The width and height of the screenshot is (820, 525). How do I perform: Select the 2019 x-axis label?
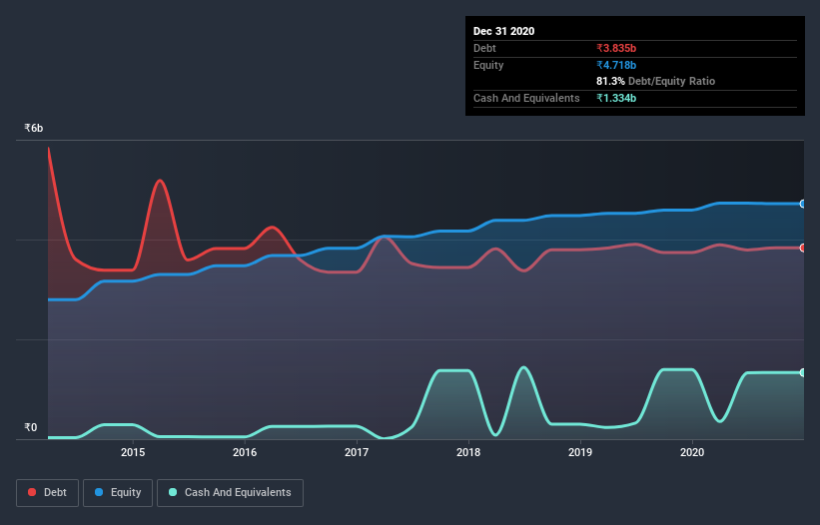click(x=580, y=452)
